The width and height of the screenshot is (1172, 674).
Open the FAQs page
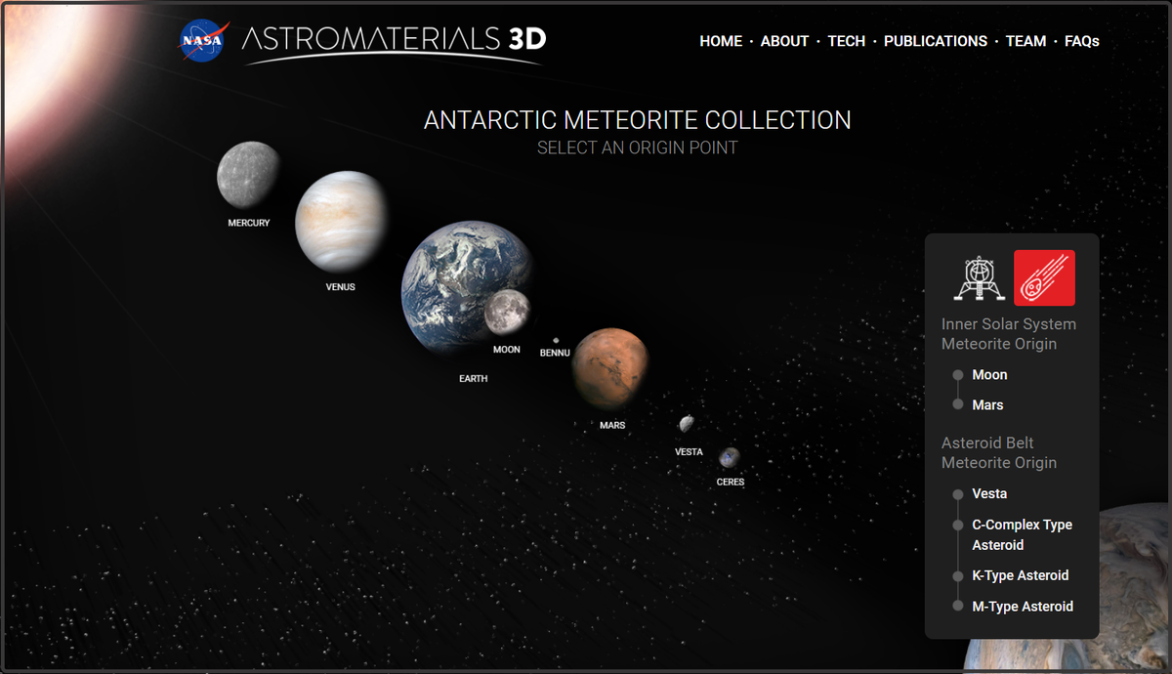coord(1082,41)
